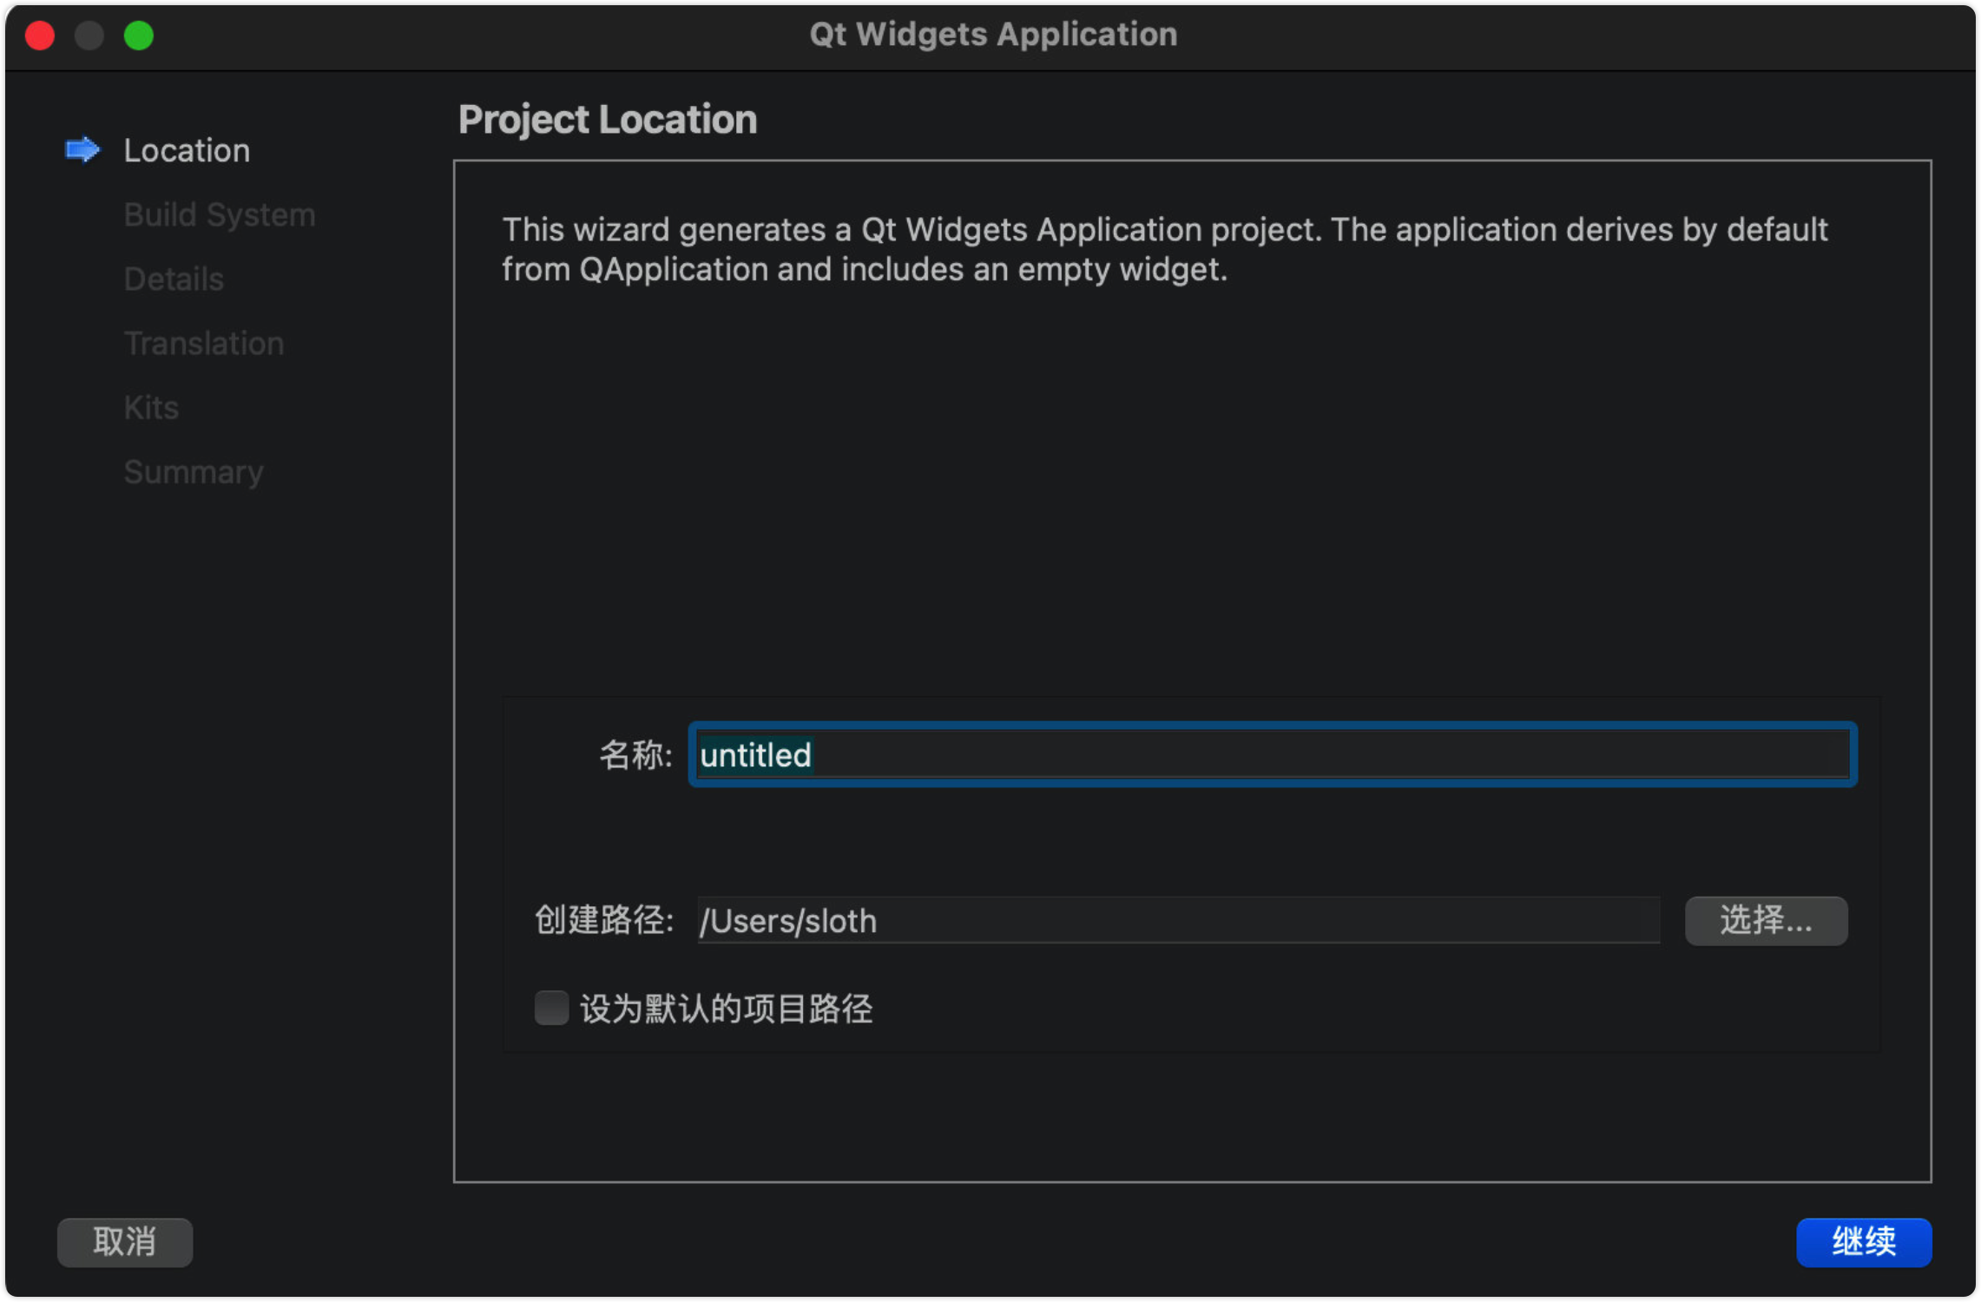Screen dimensions: 1981x1302
Task: Click the gray minimize window button
Action: click(89, 36)
